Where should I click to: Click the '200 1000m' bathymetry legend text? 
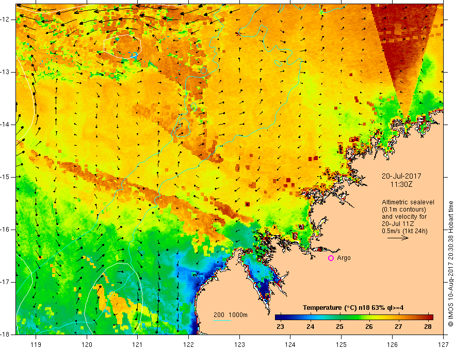(x=231, y=315)
